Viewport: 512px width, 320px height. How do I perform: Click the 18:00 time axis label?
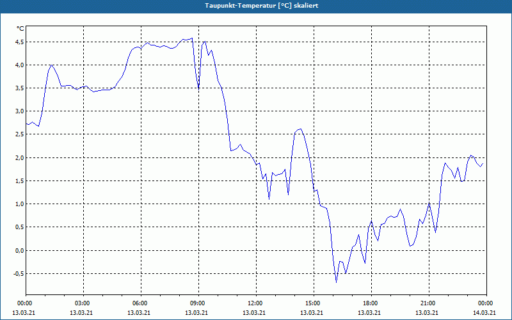[371, 303]
